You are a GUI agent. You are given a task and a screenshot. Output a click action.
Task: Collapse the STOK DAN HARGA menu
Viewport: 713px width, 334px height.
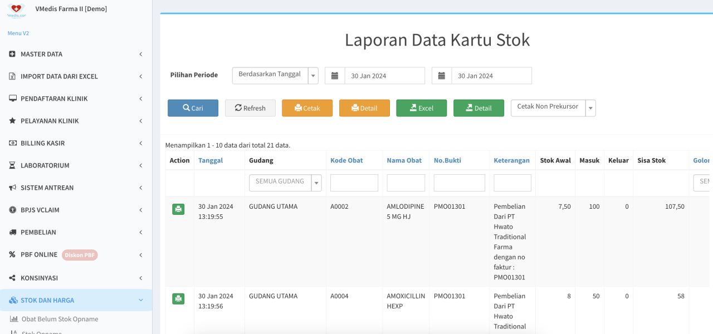click(x=76, y=300)
